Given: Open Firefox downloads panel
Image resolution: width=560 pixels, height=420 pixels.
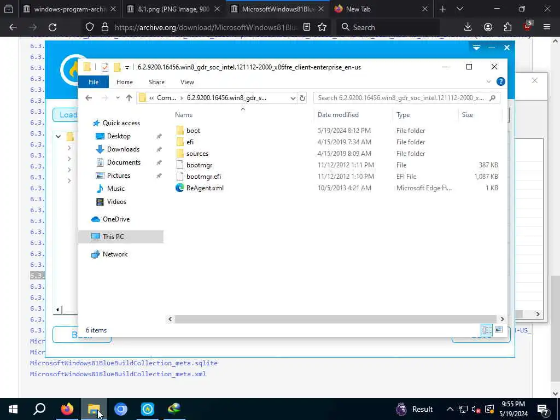Looking at the screenshot, I should [468, 27].
